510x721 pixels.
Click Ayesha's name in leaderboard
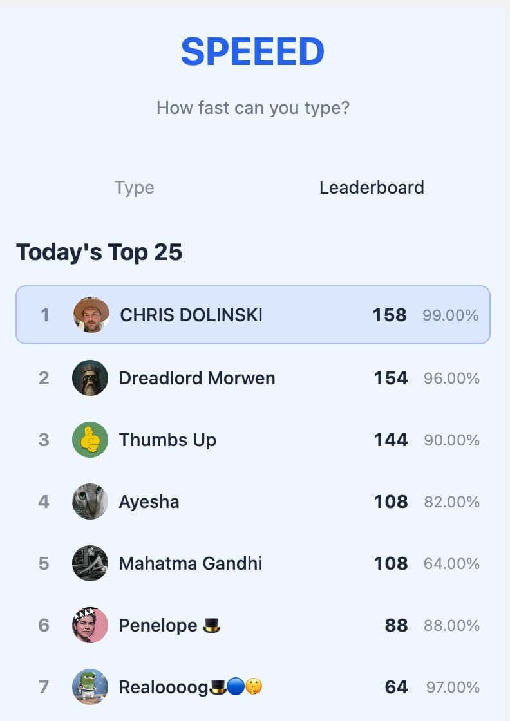[x=149, y=501]
